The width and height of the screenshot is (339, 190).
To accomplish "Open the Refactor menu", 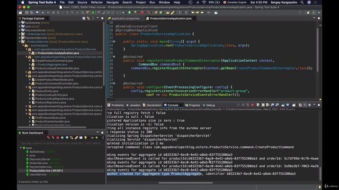I will point(96,2).
